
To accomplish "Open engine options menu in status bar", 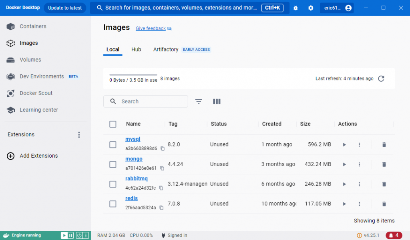I will coord(86,235).
